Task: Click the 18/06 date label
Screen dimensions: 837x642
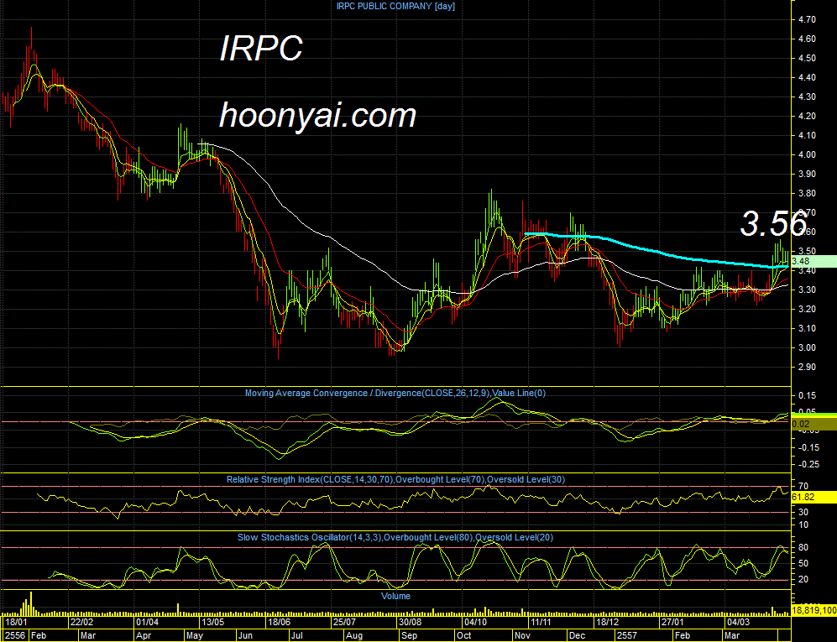Action: (x=279, y=622)
